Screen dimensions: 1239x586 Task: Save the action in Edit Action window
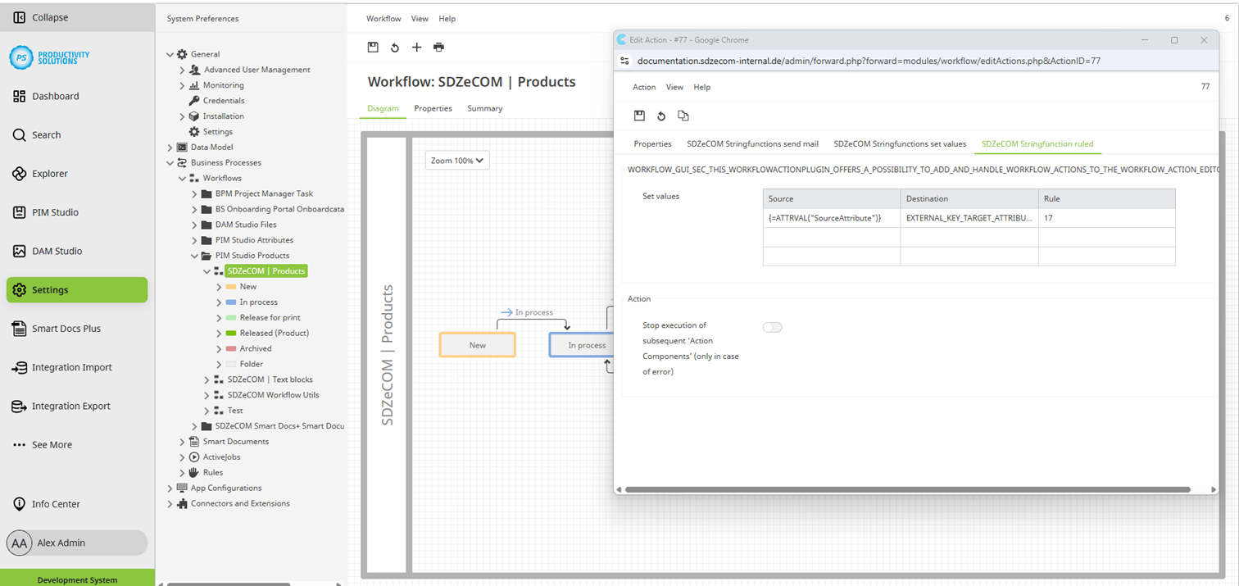pyautogui.click(x=639, y=116)
